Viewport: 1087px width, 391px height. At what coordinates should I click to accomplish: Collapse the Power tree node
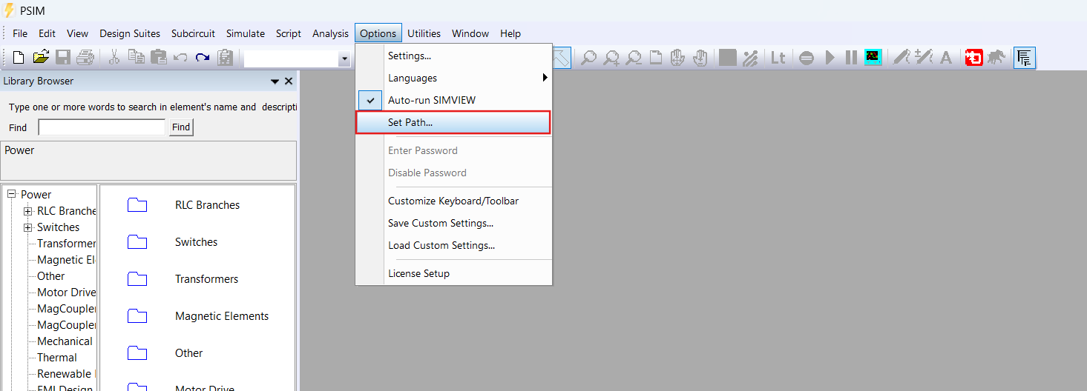pyautogui.click(x=11, y=195)
